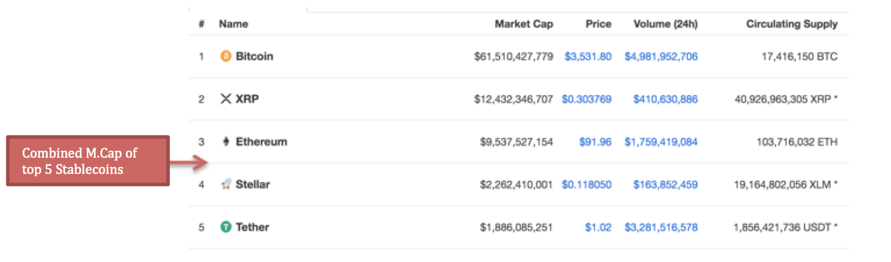This screenshot has height=262, width=891.
Task: Sort by the # rank column header
Action: click(x=201, y=24)
